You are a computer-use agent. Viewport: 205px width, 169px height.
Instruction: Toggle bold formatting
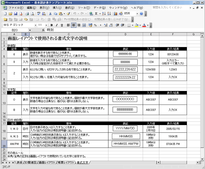52,25
